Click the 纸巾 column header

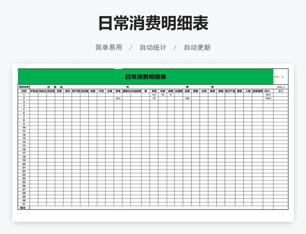(x=68, y=91)
